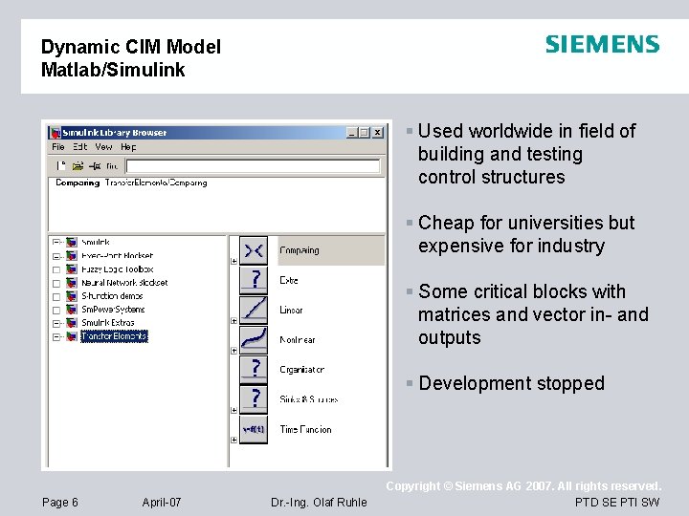Open the Edit menu
The width and height of the screenshot is (689, 516).
[x=80, y=147]
